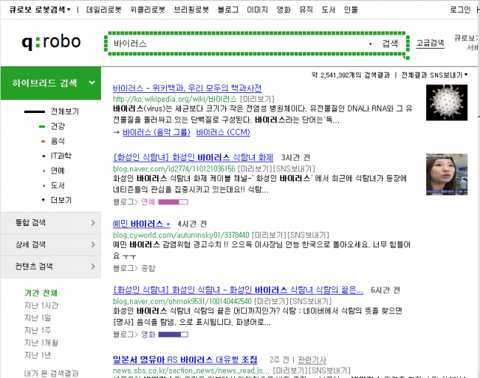Select 전체보기 category filter
The image size is (480, 378).
pyautogui.click(x=65, y=111)
